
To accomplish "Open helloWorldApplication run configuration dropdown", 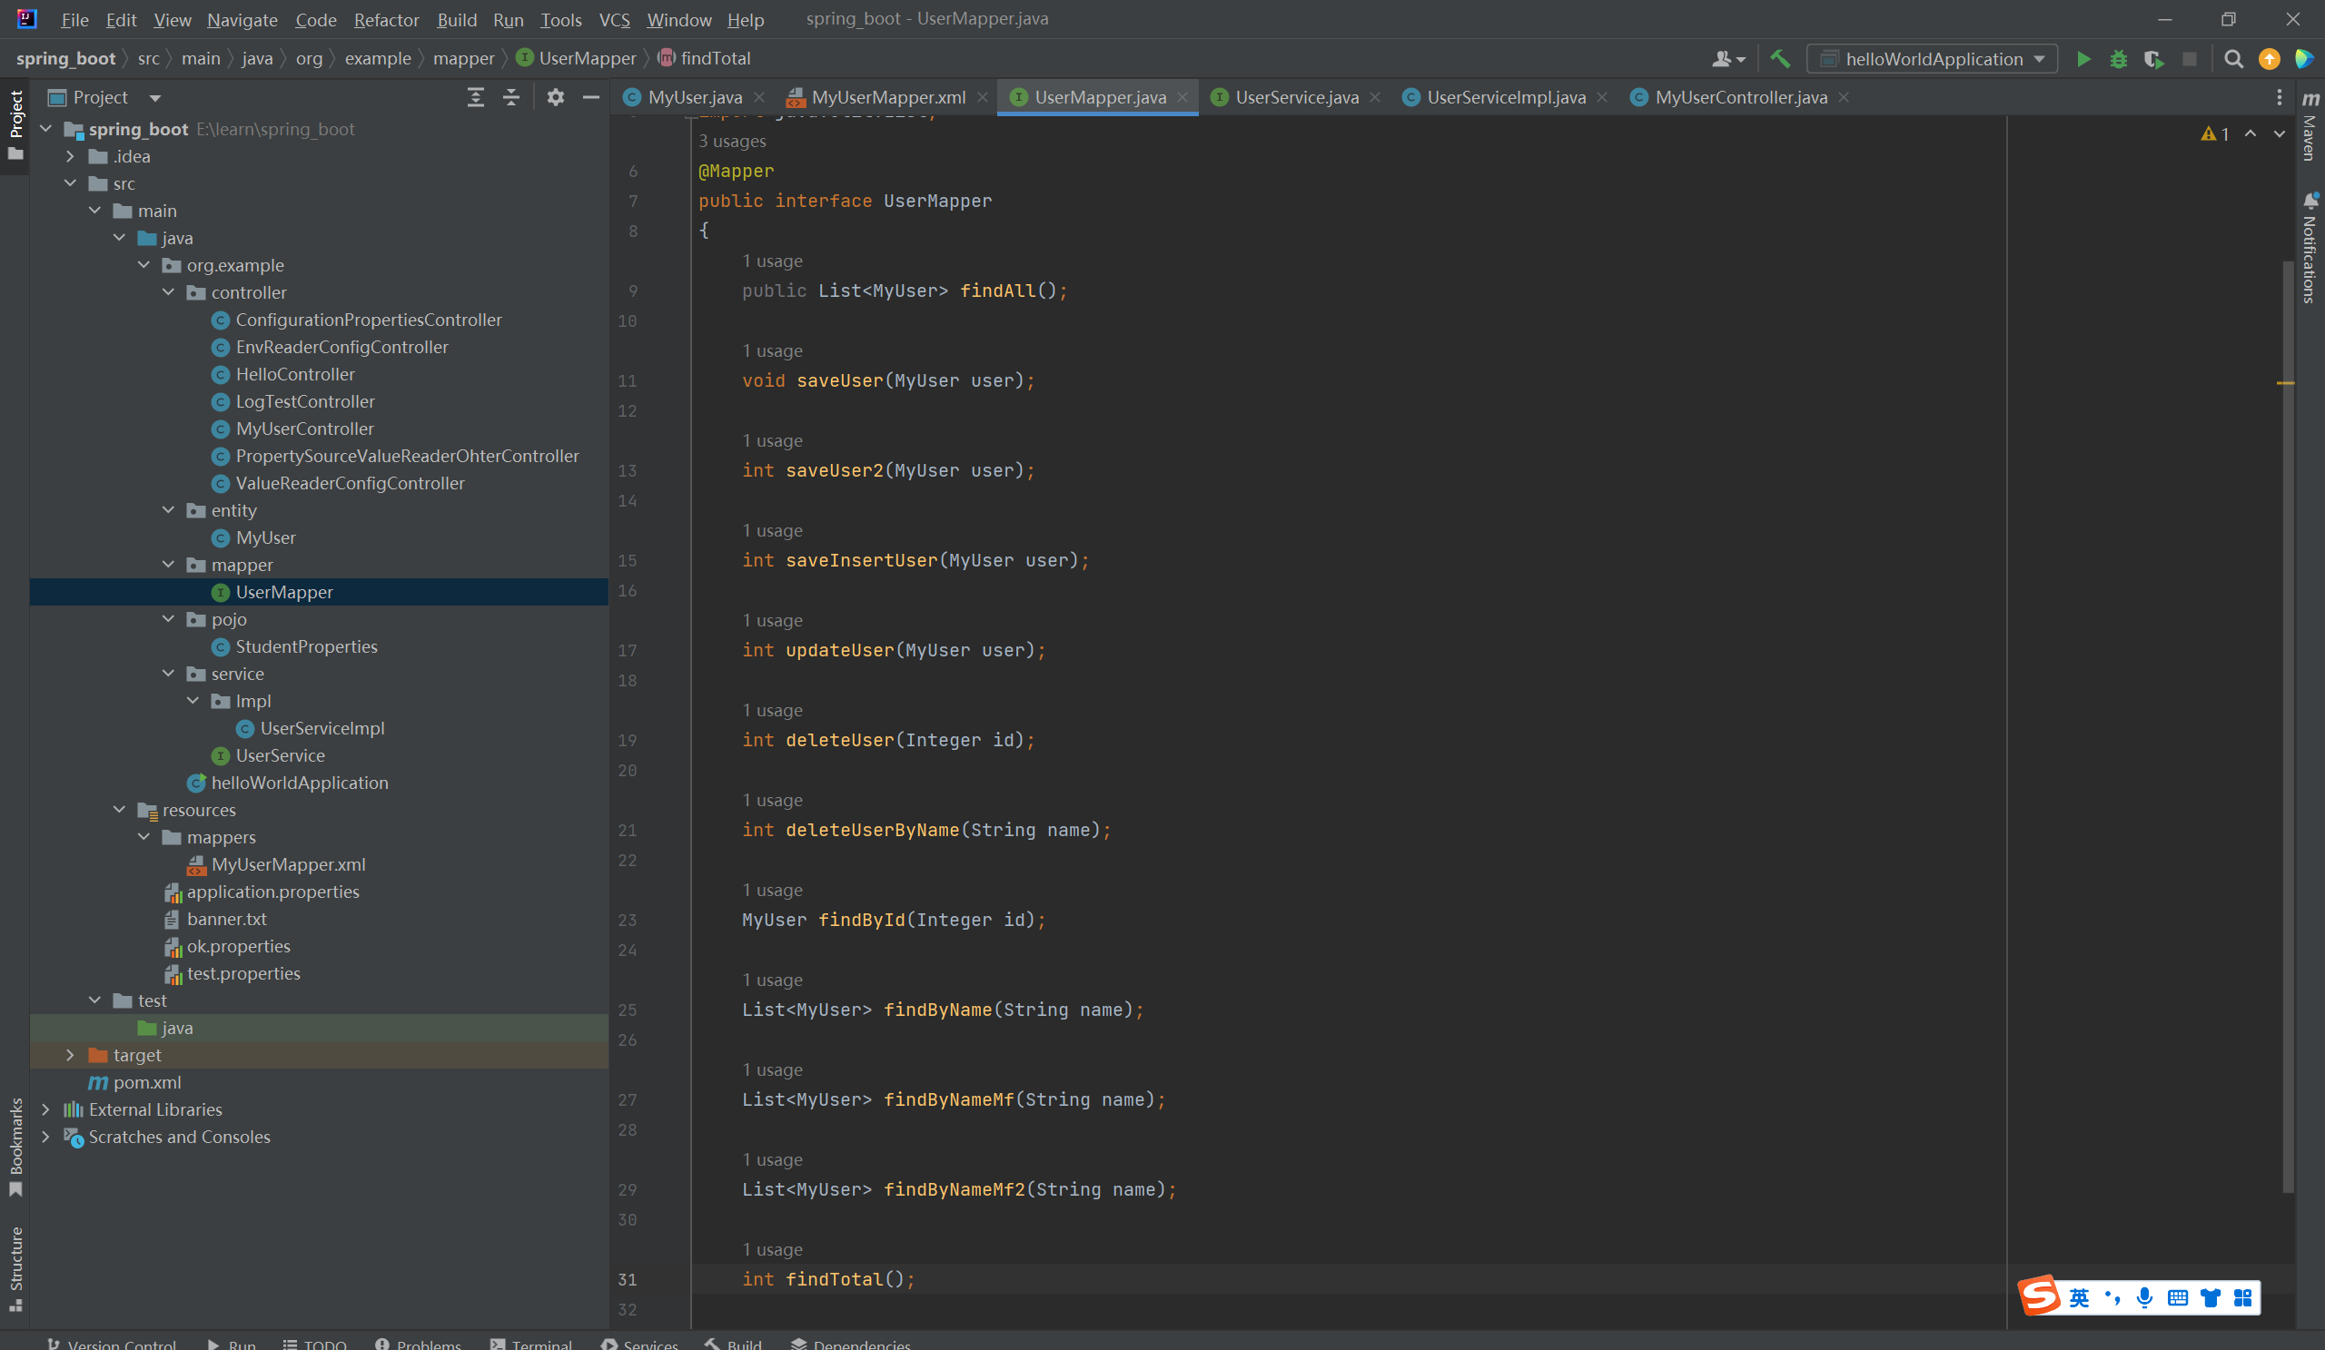I will (1933, 59).
